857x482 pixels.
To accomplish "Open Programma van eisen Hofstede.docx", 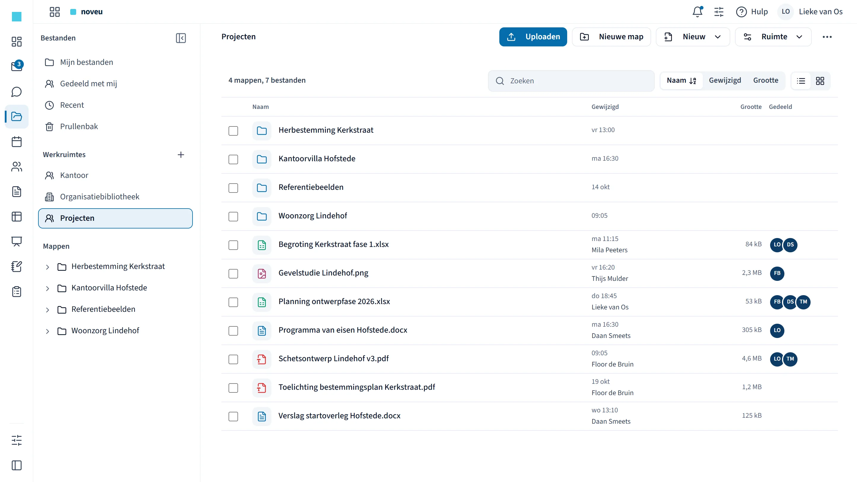I will click(342, 330).
